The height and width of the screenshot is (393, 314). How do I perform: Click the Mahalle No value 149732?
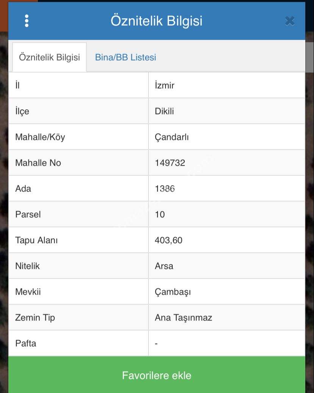click(x=170, y=163)
